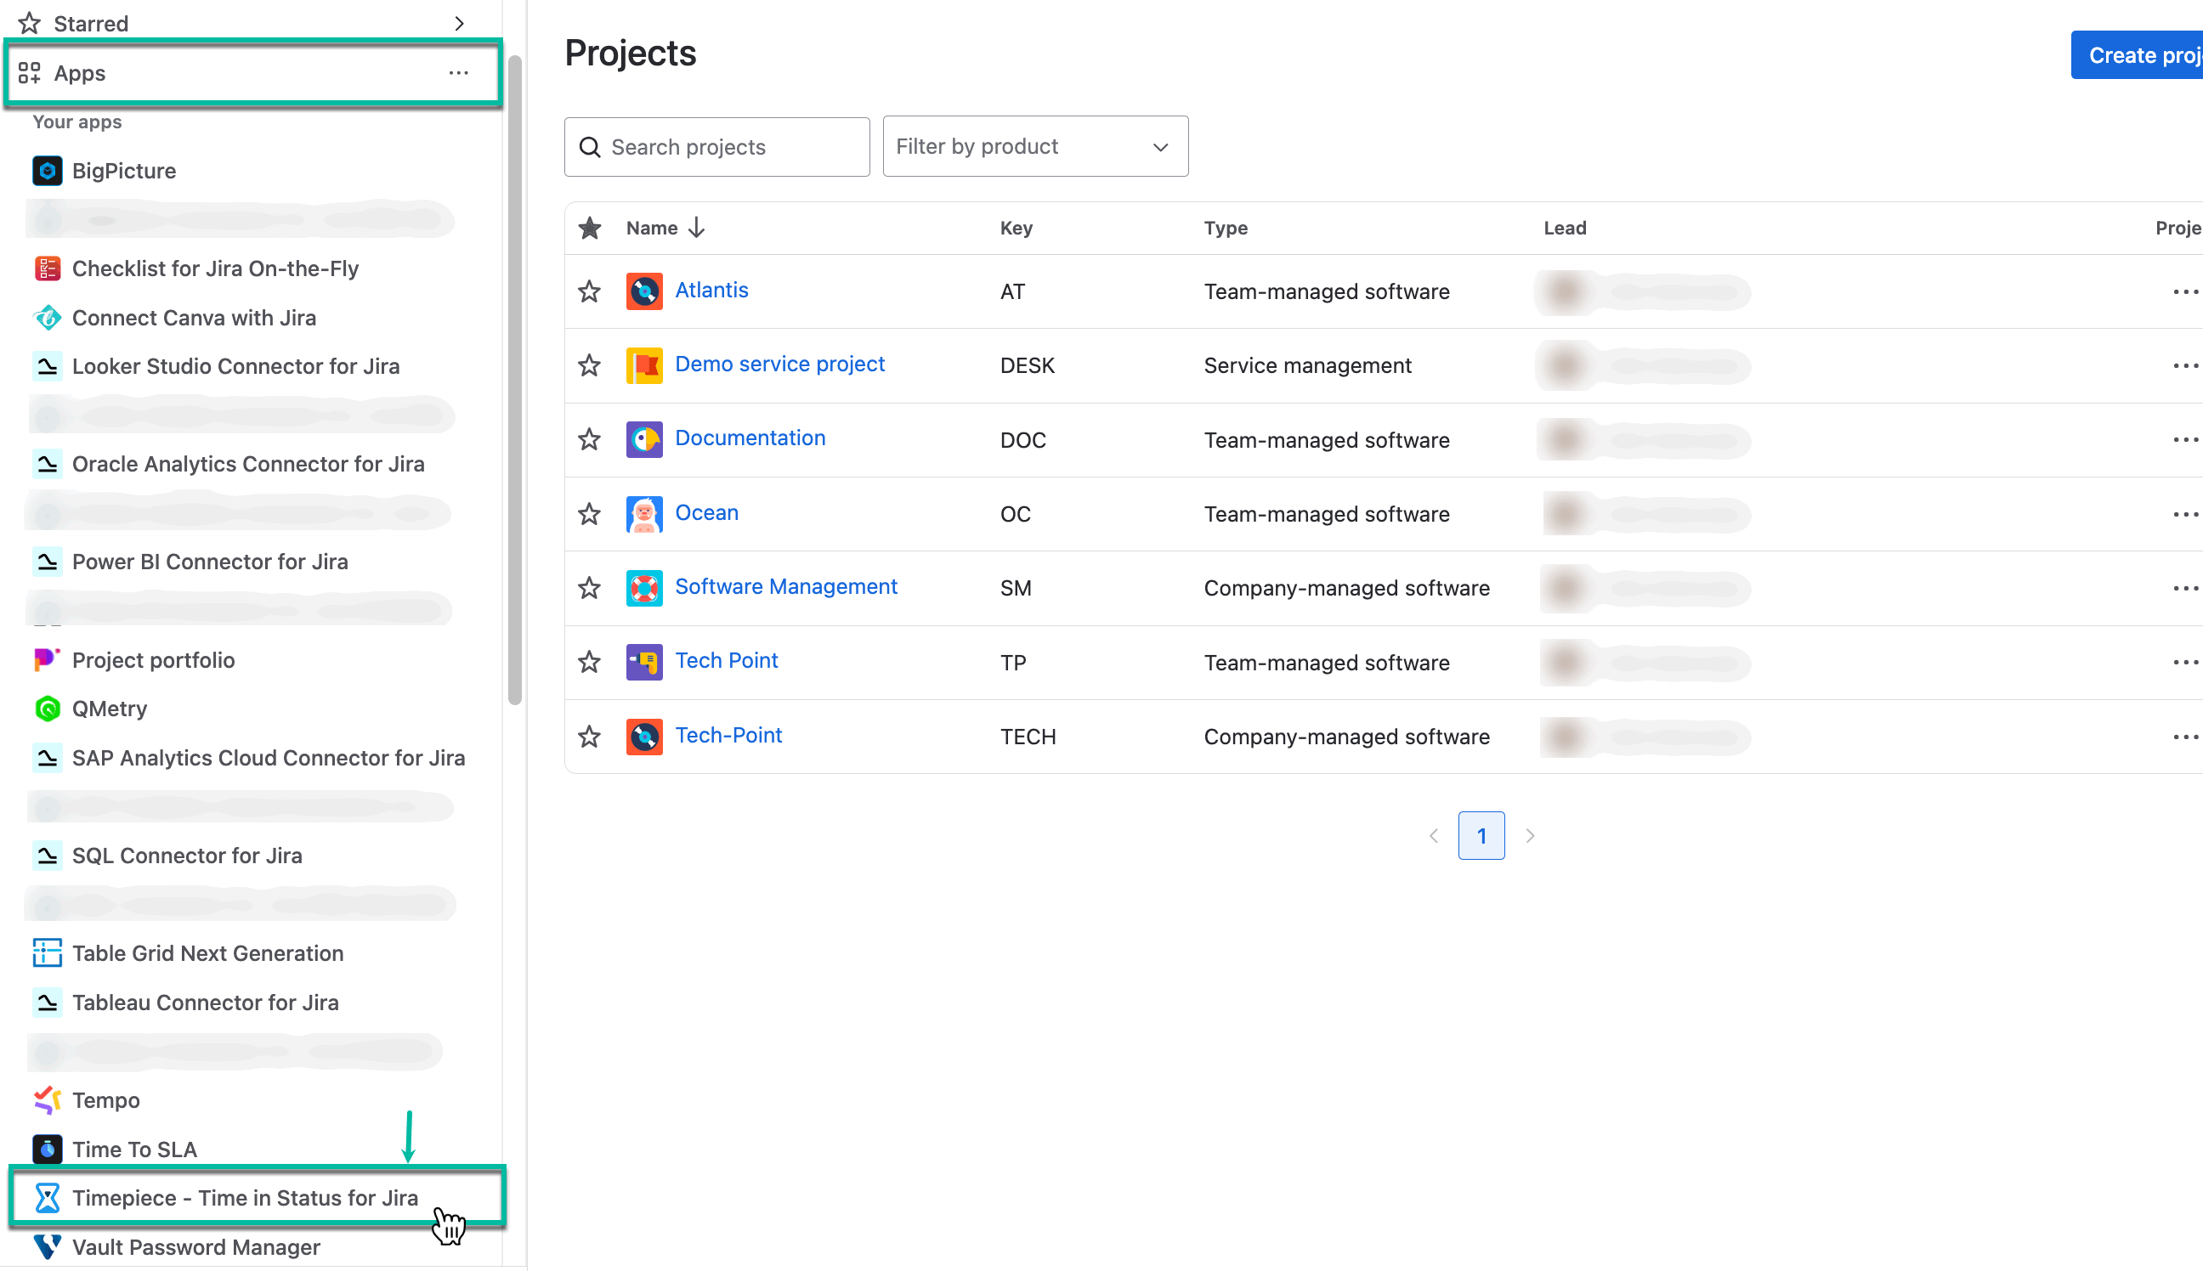
Task: Open the Software Management project link
Action: point(786,586)
